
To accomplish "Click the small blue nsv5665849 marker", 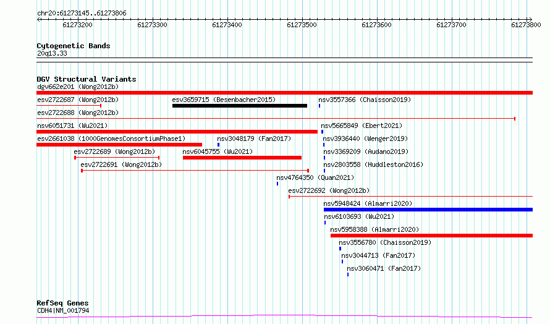I will point(323,132).
